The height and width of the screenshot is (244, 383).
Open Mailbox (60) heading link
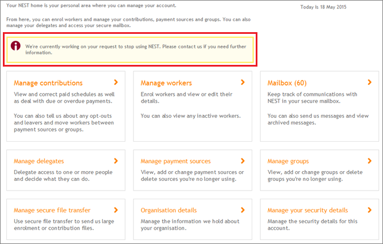click(287, 83)
